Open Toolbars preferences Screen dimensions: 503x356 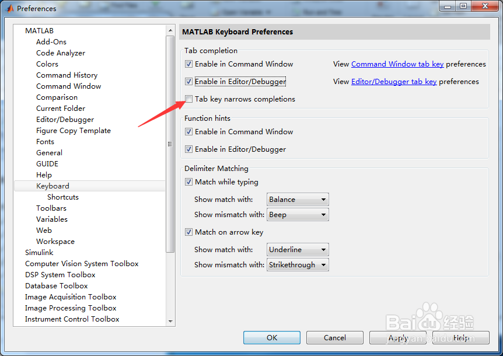pos(51,208)
